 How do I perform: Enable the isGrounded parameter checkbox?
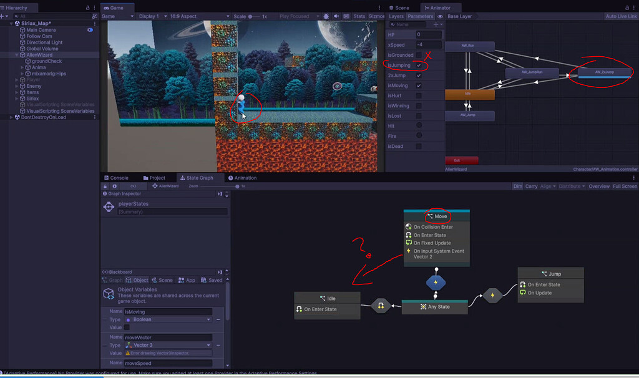click(x=419, y=55)
